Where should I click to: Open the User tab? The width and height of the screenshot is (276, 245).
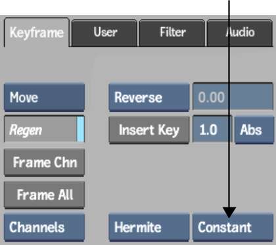[104, 33]
